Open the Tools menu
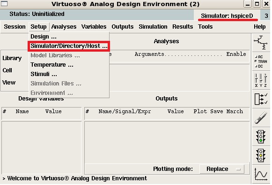This screenshot has height=185, width=272. tap(206, 27)
